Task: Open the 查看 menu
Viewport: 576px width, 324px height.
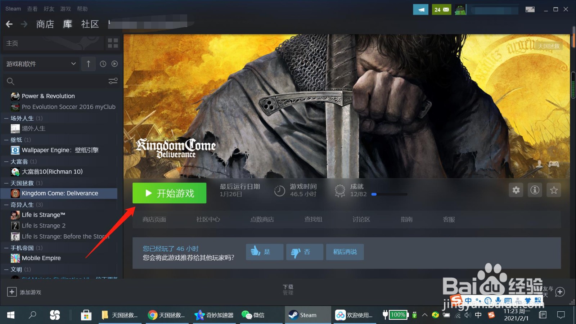Action: (32, 9)
